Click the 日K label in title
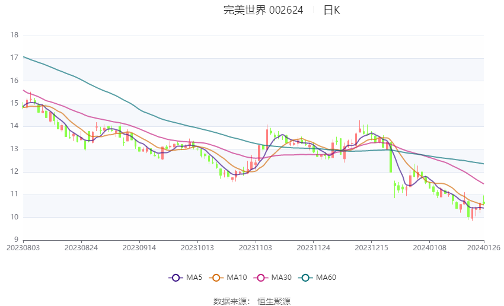The height and width of the screenshot is (306, 504). [x=331, y=10]
